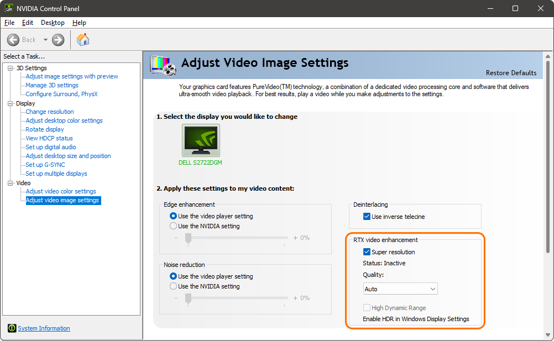The height and width of the screenshot is (341, 554).
Task: Toggle High Dynamic Range checkbox
Action: point(367,308)
